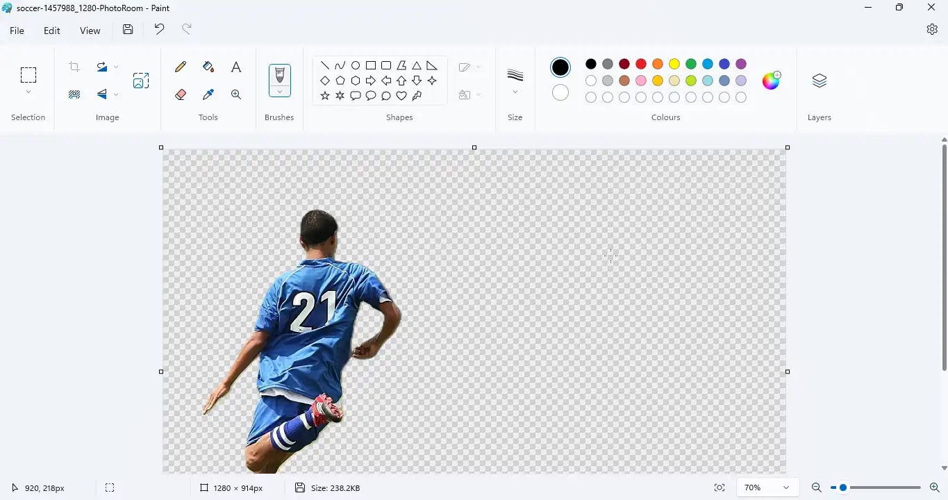This screenshot has width=948, height=500.
Task: Click the Zoom out magnifier button
Action: point(817,488)
